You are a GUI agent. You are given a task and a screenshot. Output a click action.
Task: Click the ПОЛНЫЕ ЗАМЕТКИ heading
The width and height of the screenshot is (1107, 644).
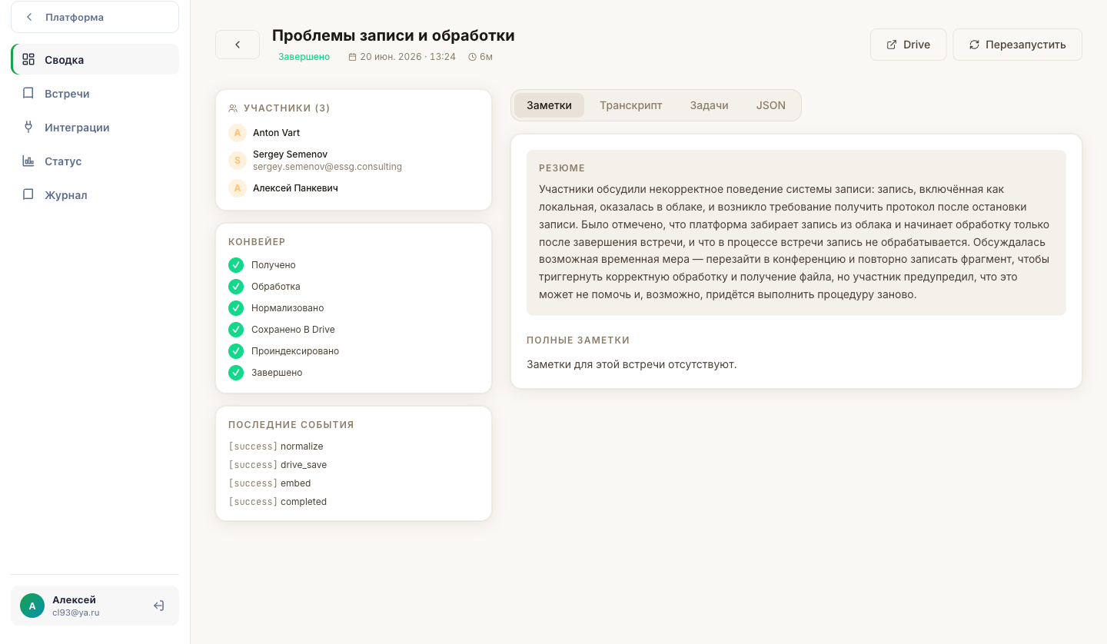pyautogui.click(x=578, y=340)
